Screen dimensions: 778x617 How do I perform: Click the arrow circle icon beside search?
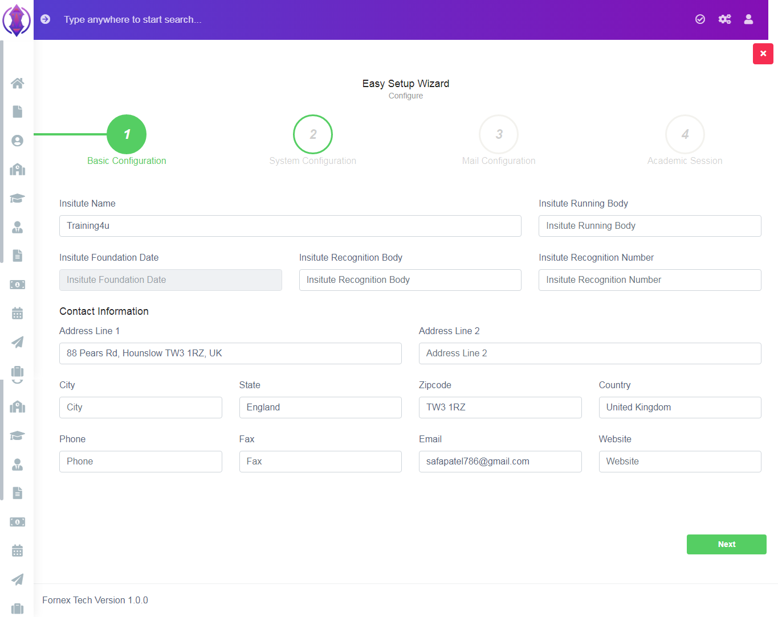[46, 19]
